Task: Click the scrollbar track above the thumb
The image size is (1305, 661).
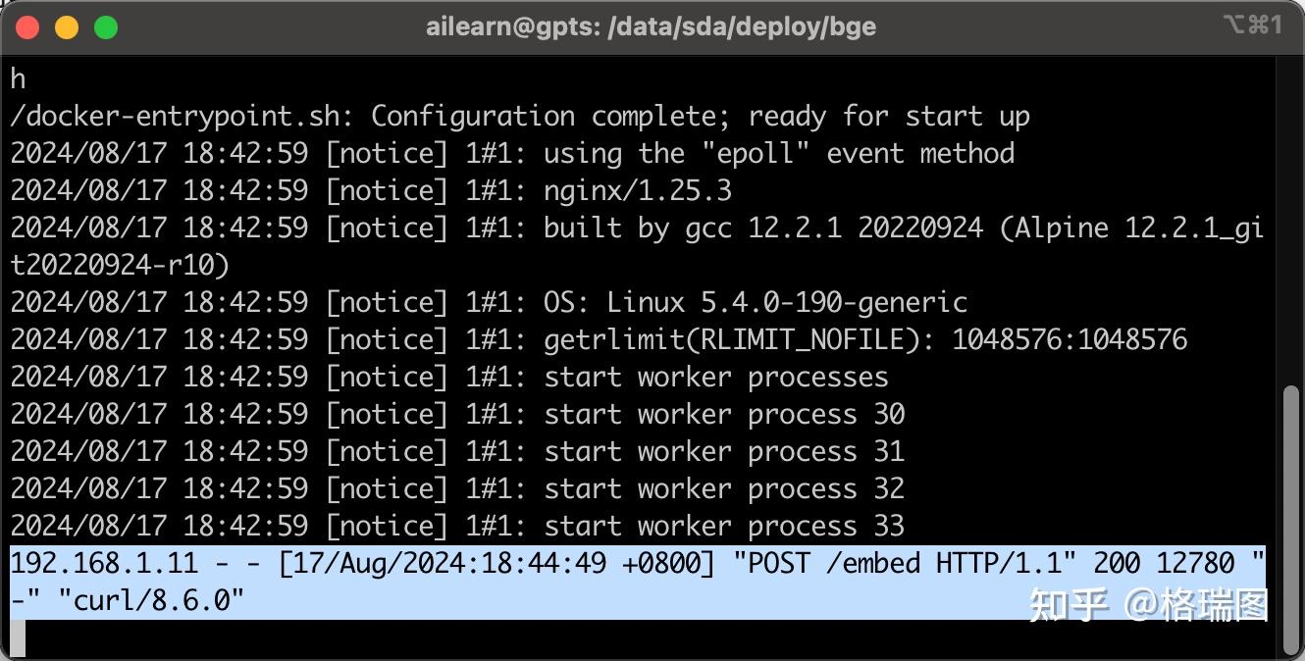Action: 1292,221
